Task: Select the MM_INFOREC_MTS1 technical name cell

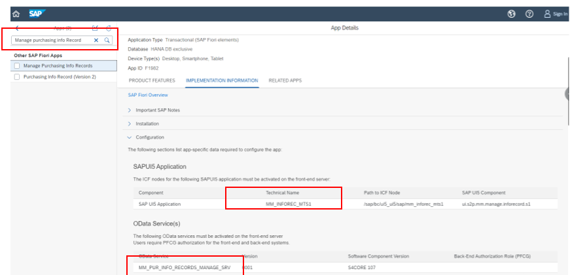Action: [x=288, y=204]
